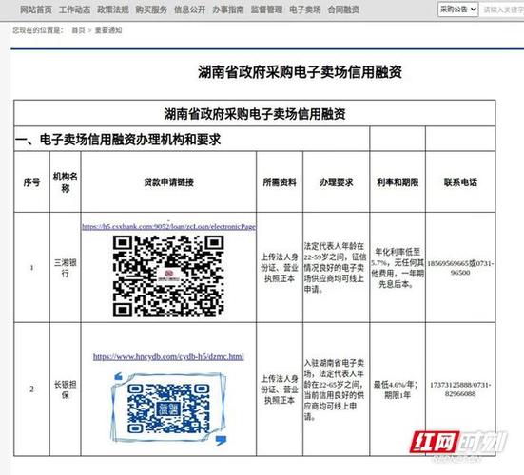Click the 贷款申请链接 column header
524x475 pixels.
click(x=168, y=182)
